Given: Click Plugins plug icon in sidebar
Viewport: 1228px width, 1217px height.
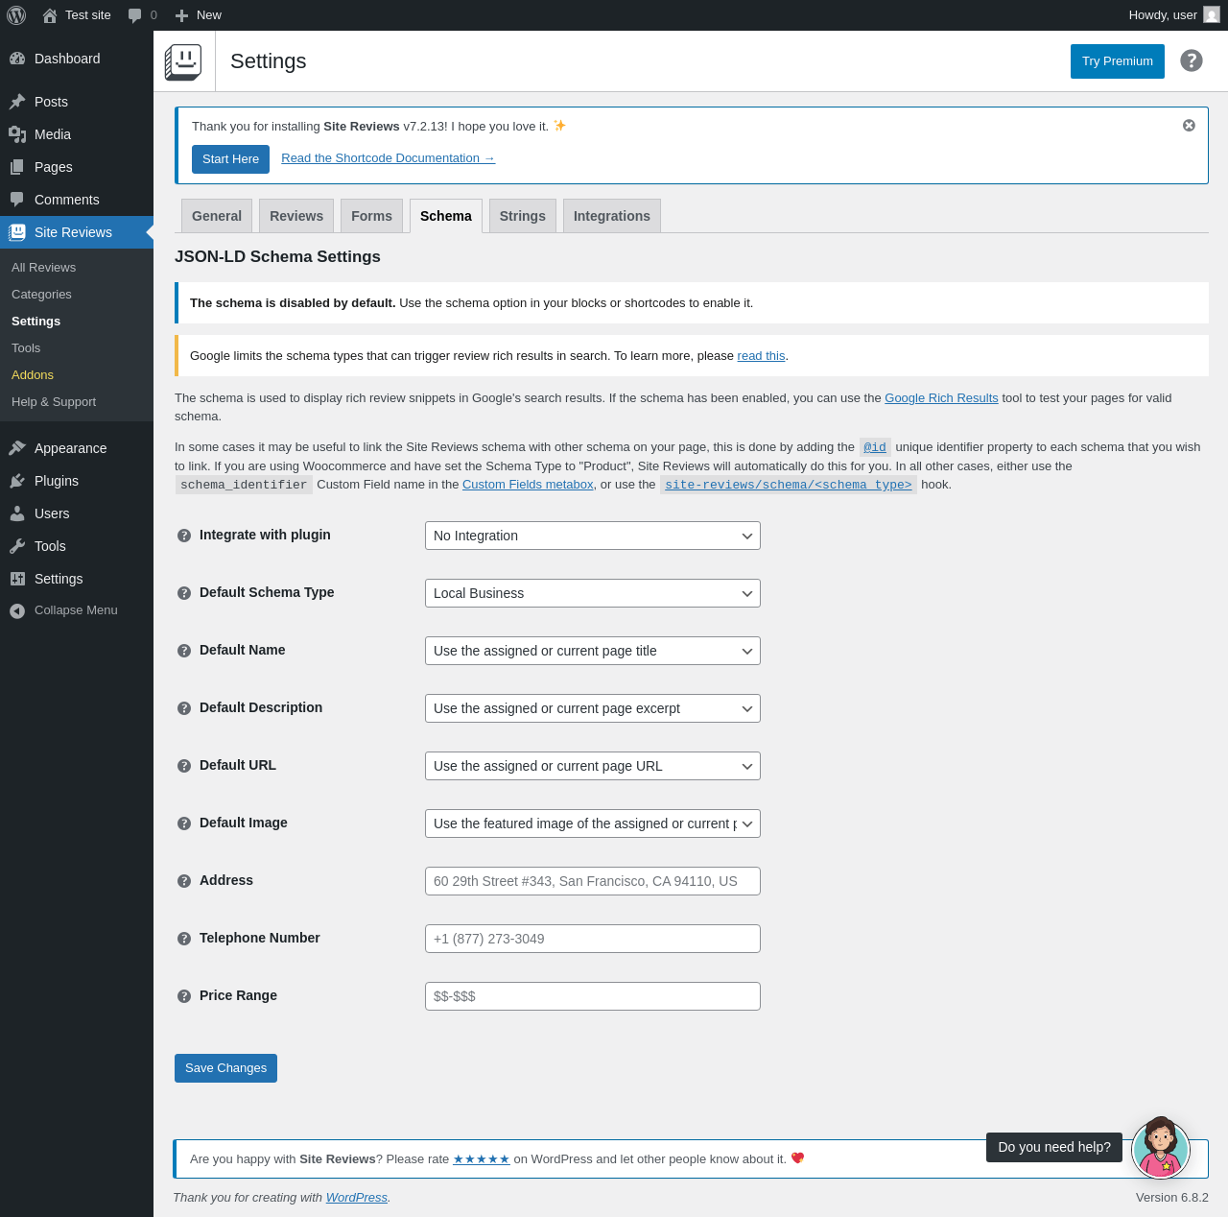Looking at the screenshot, I should 17,481.
